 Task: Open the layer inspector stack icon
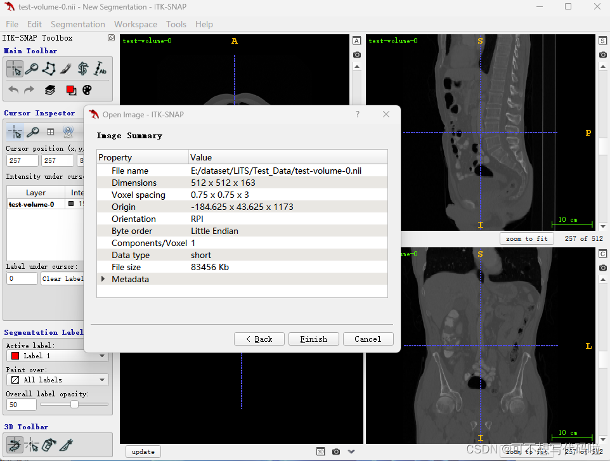coord(50,90)
